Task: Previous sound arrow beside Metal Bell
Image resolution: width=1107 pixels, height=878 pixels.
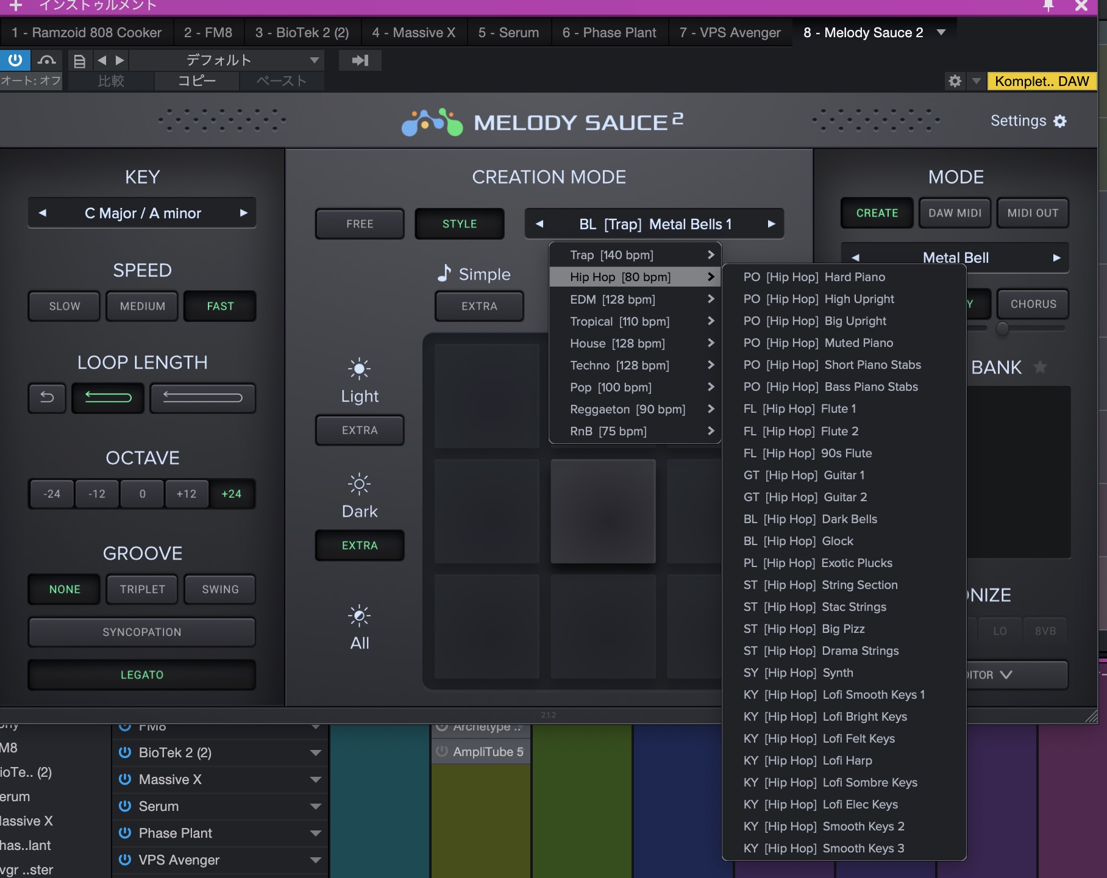Action: tap(855, 258)
